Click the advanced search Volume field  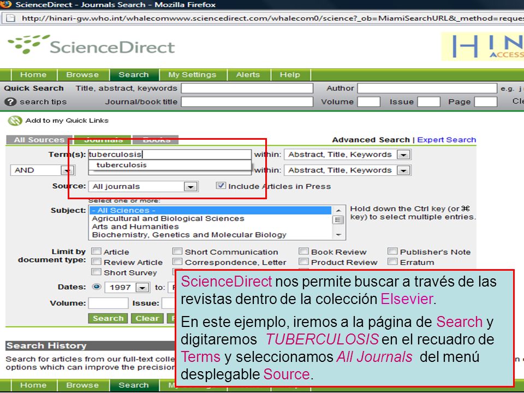pyautogui.click(x=108, y=303)
